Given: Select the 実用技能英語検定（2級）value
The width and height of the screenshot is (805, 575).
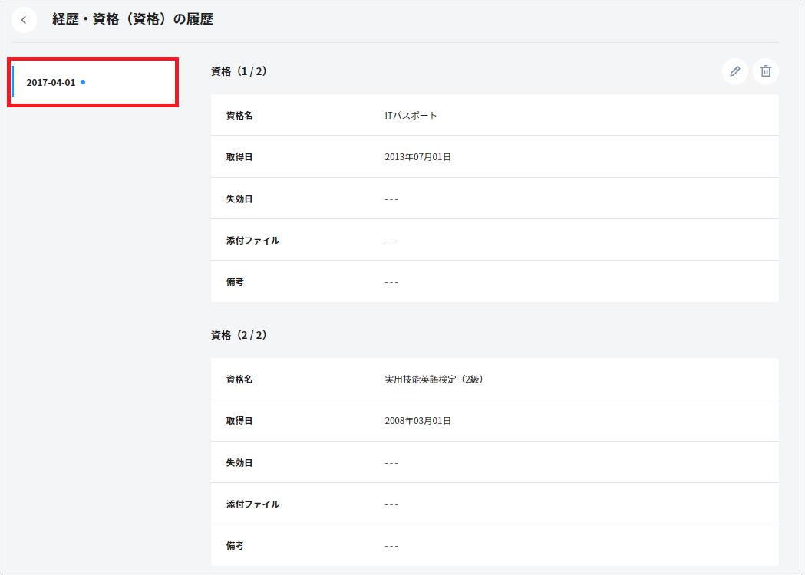Looking at the screenshot, I should pyautogui.click(x=434, y=379).
